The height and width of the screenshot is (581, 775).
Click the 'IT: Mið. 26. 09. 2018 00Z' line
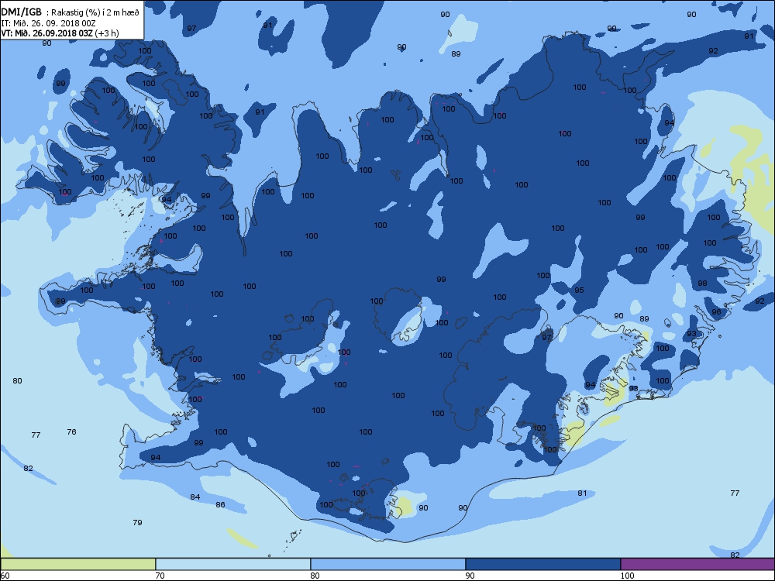(48, 23)
